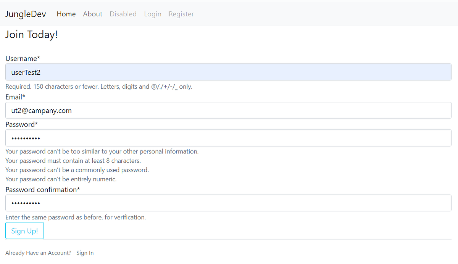Place cursor in the Username field
Screen dimensions: 458x264
point(229,72)
